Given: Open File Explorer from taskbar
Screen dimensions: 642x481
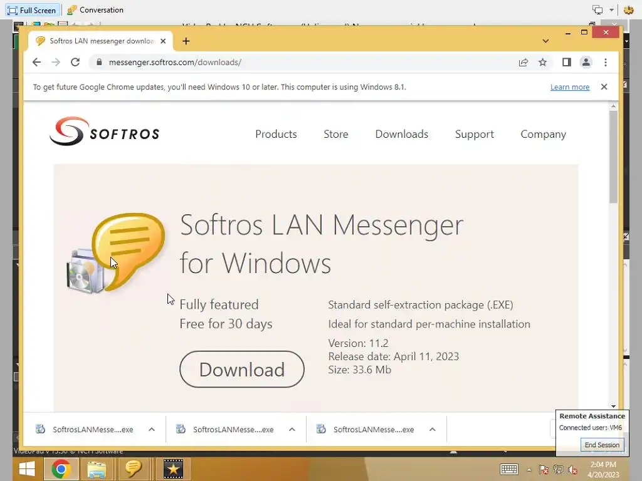Looking at the screenshot, I should click(97, 468).
